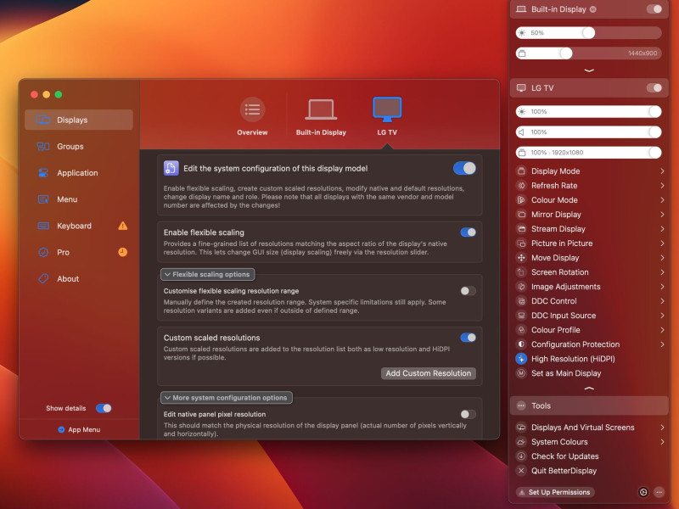Toggle the Show details switch
679x509 pixels.
(x=104, y=408)
